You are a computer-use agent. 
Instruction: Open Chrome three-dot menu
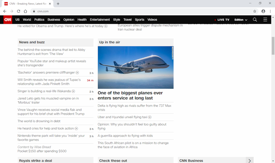[270, 11]
